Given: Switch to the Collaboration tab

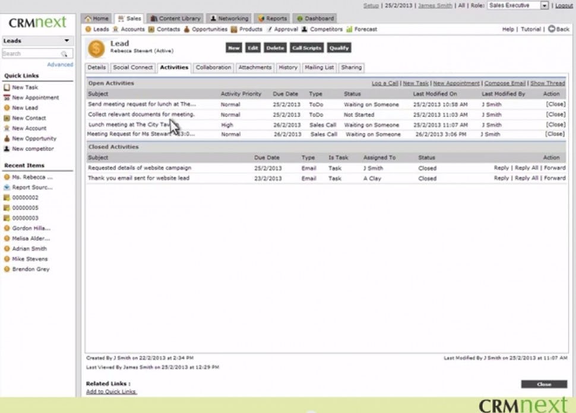Looking at the screenshot, I should (x=213, y=67).
